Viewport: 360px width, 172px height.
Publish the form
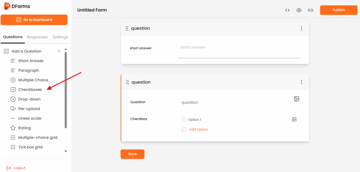coord(338,10)
